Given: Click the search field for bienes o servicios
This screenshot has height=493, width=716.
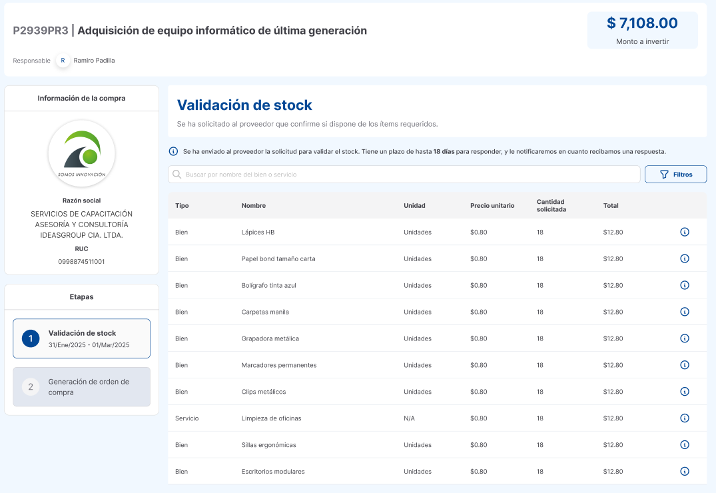Looking at the screenshot, I should 400,174.
